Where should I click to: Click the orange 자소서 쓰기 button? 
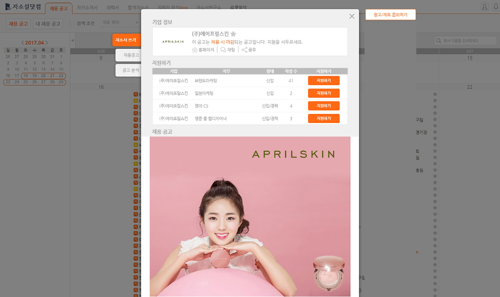tap(126, 40)
